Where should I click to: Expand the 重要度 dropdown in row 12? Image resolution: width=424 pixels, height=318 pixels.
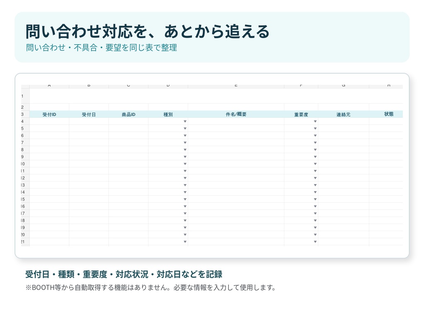[315, 178]
